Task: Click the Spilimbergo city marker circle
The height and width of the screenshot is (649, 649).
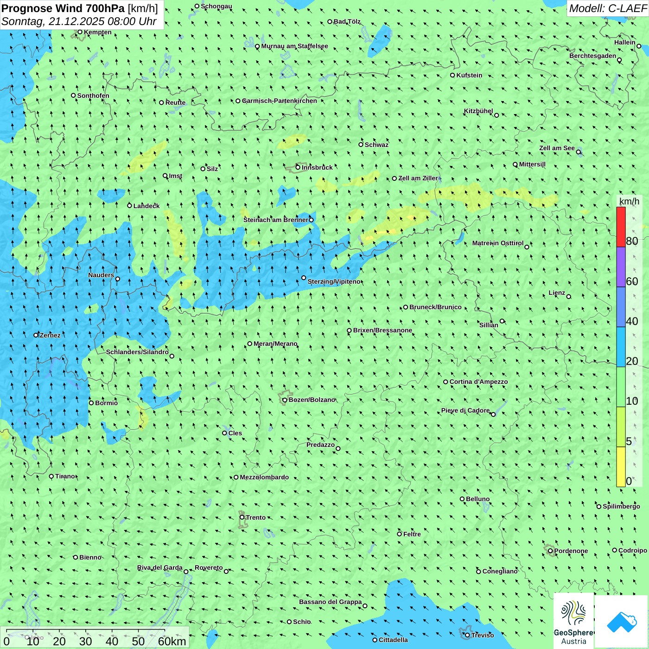Action: coord(599,507)
